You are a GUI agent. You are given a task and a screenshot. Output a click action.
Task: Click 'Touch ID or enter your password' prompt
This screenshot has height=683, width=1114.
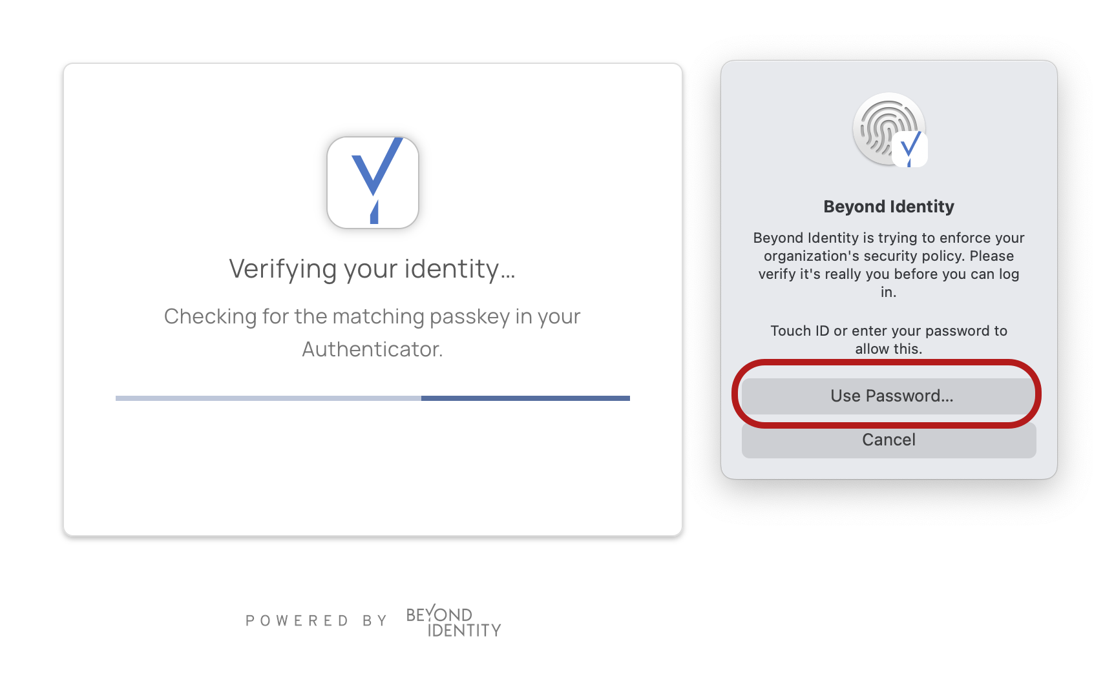coord(888,331)
